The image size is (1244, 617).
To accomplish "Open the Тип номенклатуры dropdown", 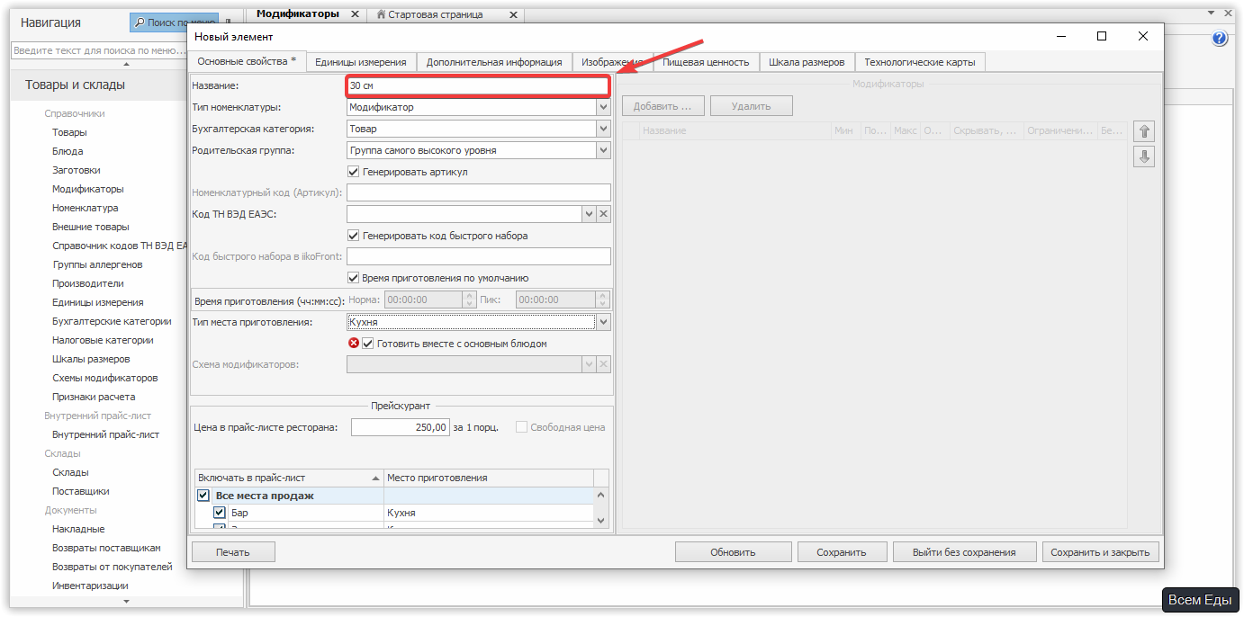I will click(x=603, y=107).
